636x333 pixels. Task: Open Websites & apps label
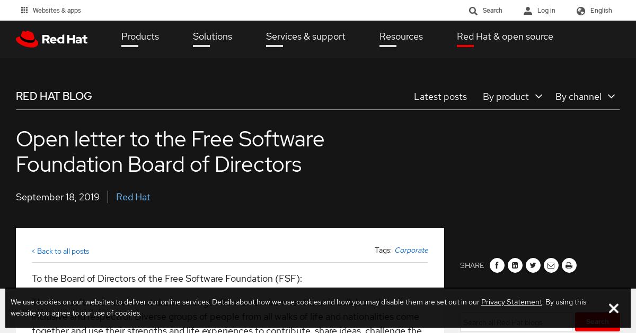click(x=57, y=11)
